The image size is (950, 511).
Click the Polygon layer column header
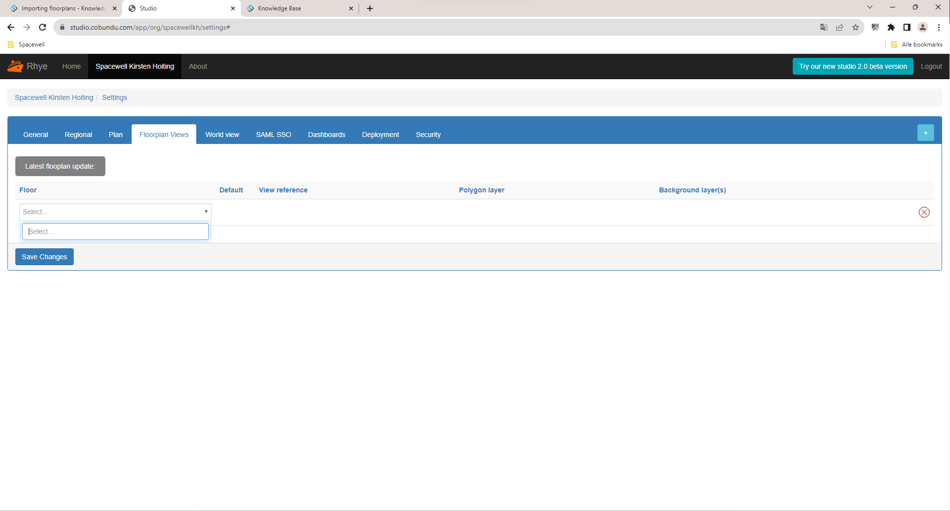pyautogui.click(x=482, y=190)
